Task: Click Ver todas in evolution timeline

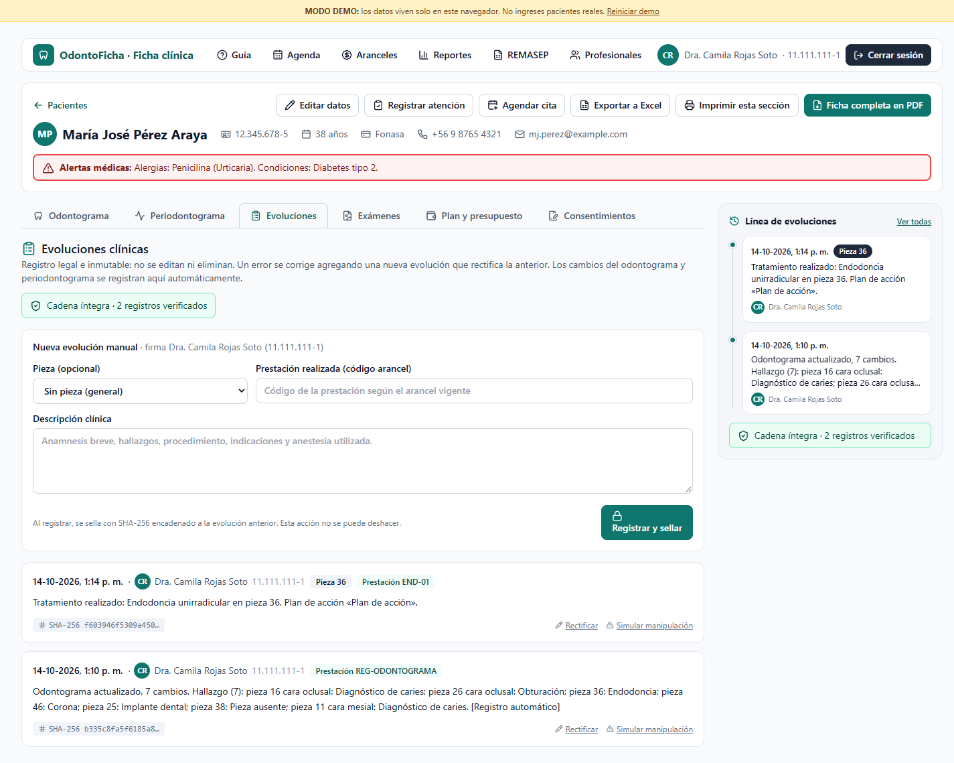Action: [x=914, y=222]
